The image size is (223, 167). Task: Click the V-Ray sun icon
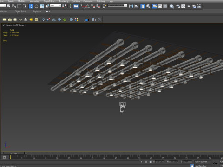(31, 19)
